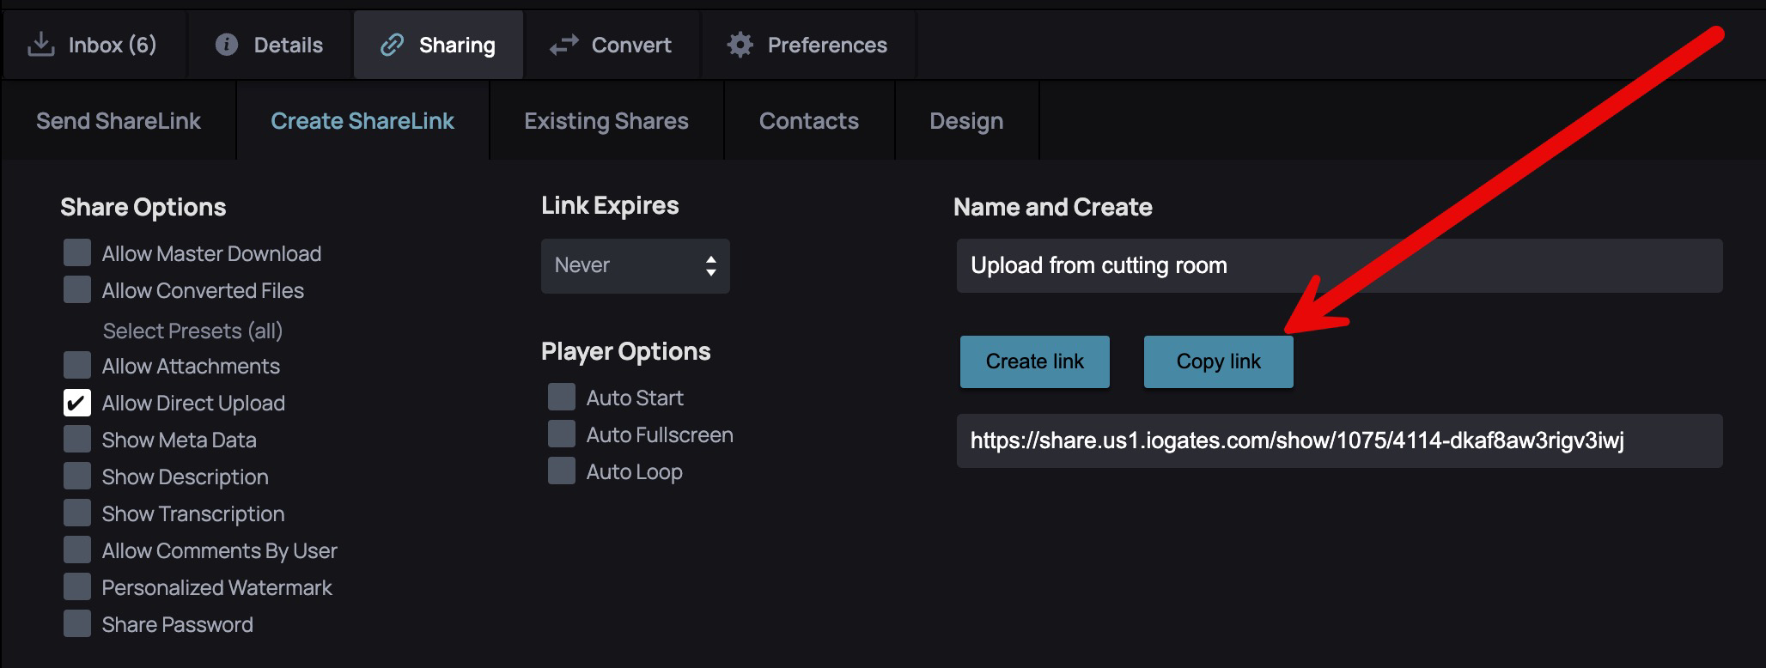Turn on Auto Start player option
The height and width of the screenshot is (668, 1766).
(562, 398)
